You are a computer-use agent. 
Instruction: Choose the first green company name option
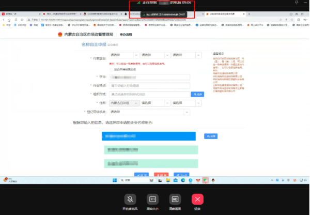pyautogui.click(x=149, y=150)
